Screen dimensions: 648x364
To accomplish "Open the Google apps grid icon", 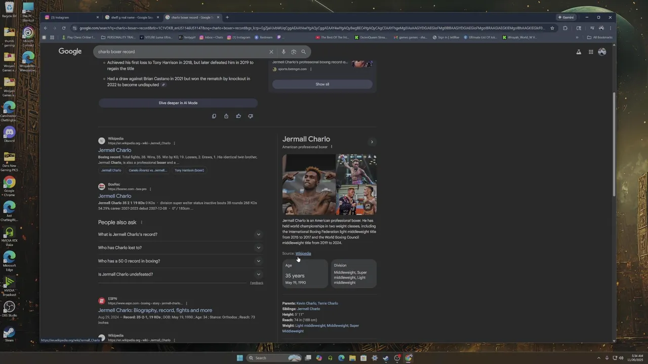I will pyautogui.click(x=591, y=52).
